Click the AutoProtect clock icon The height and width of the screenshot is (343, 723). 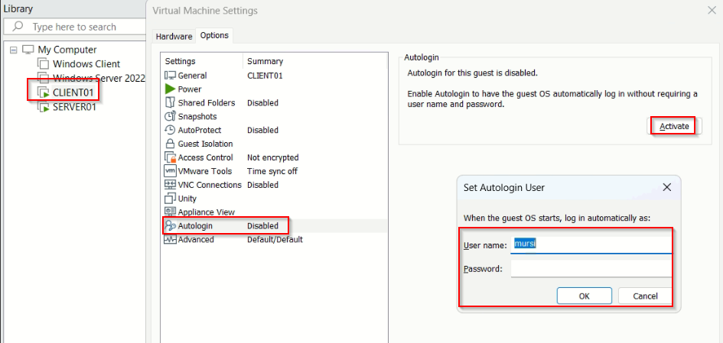click(170, 131)
